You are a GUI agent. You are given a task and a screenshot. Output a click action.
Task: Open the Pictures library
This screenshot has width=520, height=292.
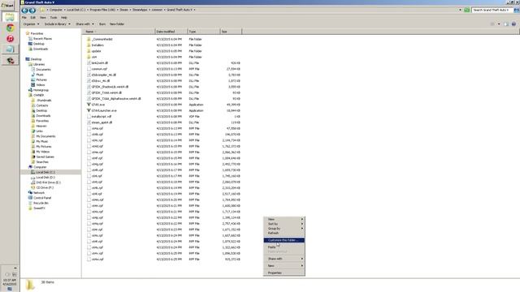point(39,79)
